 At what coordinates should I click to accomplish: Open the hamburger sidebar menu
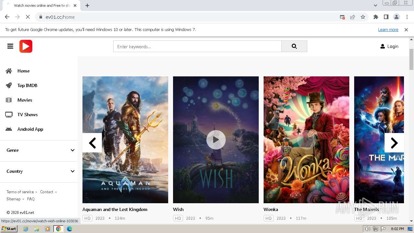(10, 46)
